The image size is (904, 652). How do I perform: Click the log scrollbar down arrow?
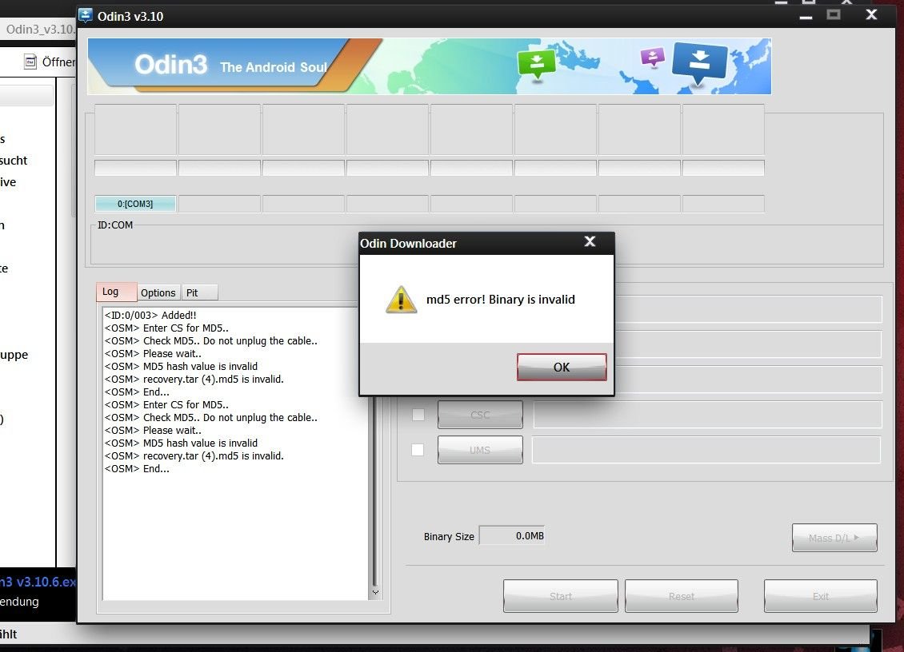(375, 592)
